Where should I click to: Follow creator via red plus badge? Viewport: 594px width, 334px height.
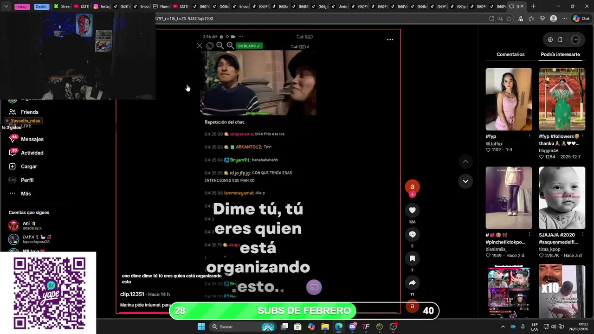coord(412,194)
